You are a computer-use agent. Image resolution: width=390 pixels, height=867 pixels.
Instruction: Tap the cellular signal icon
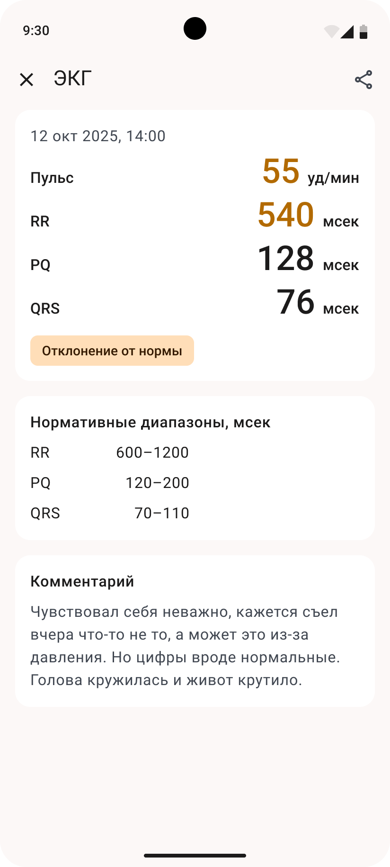pyautogui.click(x=347, y=31)
